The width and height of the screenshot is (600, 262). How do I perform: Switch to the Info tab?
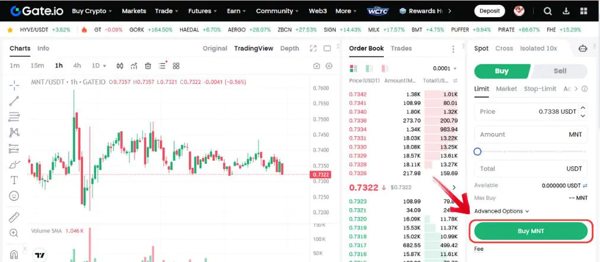click(43, 48)
